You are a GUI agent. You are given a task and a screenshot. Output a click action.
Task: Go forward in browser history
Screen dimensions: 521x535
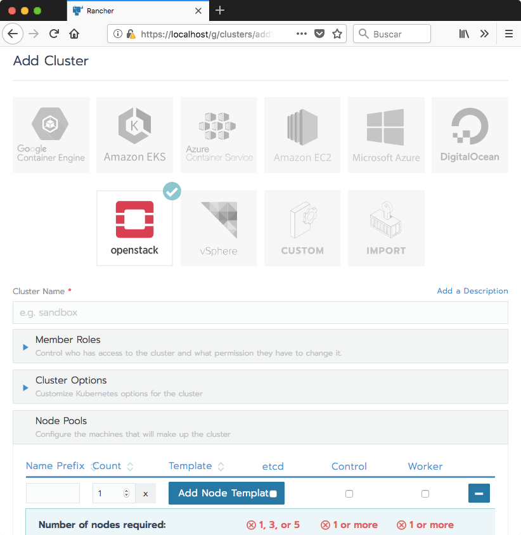34,34
